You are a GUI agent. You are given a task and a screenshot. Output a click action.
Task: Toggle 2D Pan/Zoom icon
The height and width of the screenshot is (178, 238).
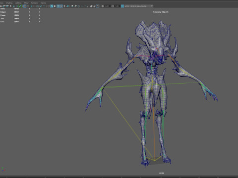17,6
